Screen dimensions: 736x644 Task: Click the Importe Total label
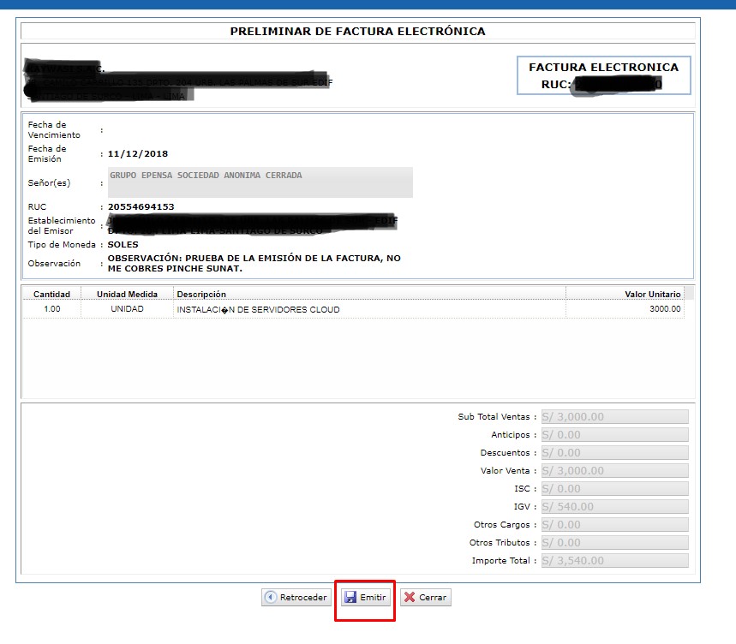pyautogui.click(x=501, y=561)
